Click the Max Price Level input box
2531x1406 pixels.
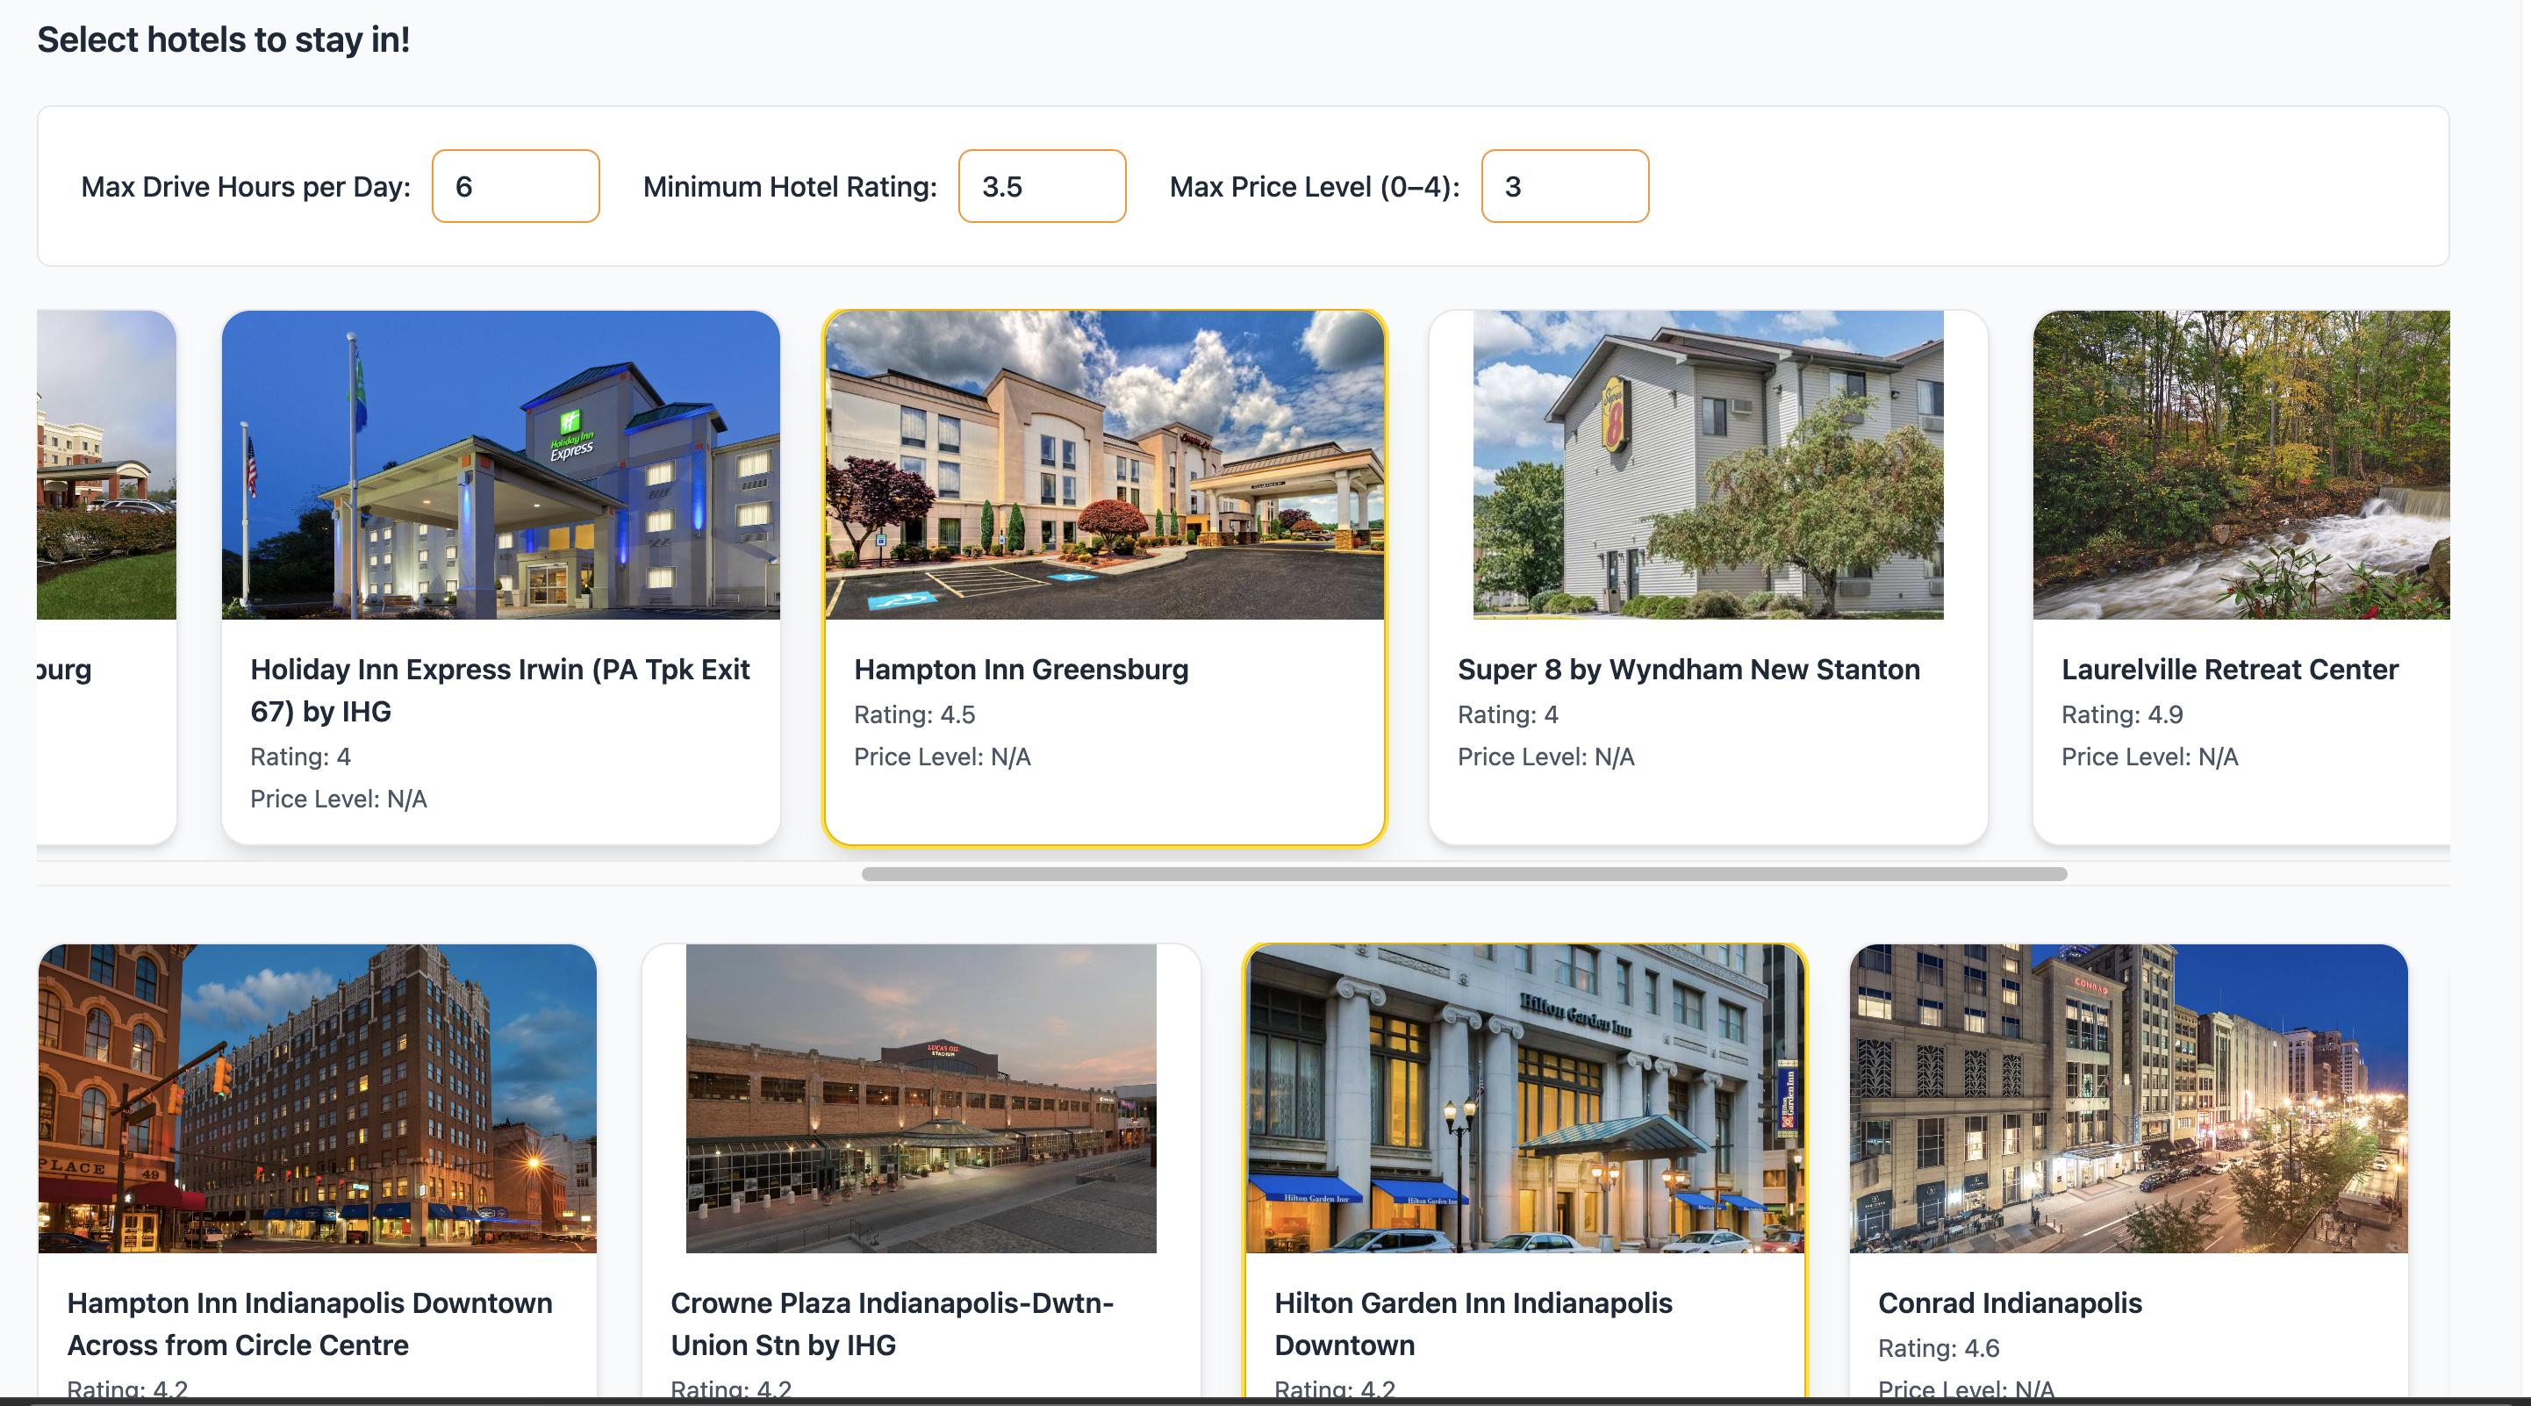point(1564,186)
